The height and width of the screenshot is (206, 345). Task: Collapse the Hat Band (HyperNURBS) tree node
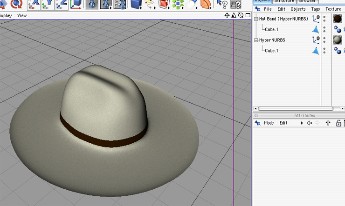(256, 19)
